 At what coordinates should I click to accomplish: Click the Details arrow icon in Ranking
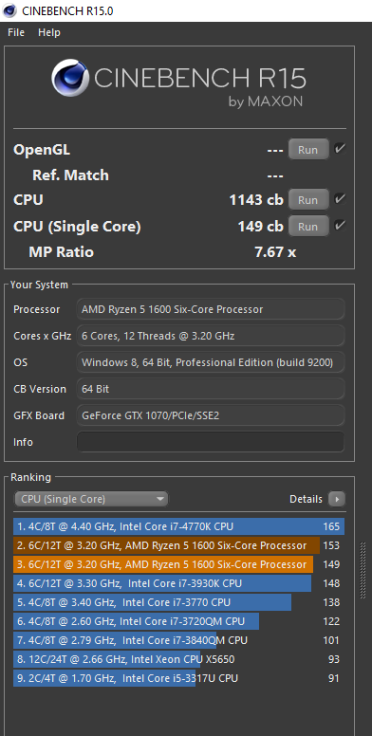(x=337, y=499)
